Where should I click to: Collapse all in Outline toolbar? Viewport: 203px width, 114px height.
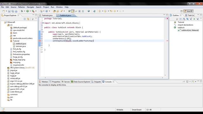coord(181,19)
